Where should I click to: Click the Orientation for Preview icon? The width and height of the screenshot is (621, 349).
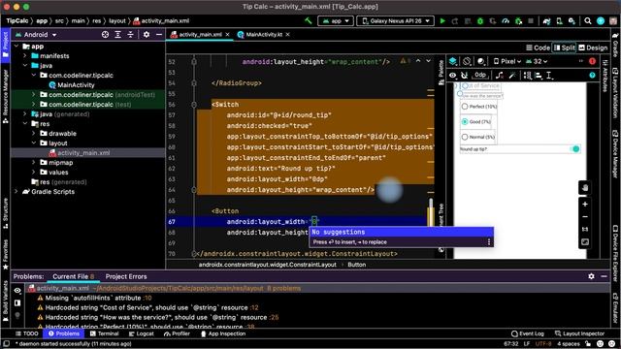coord(467,61)
